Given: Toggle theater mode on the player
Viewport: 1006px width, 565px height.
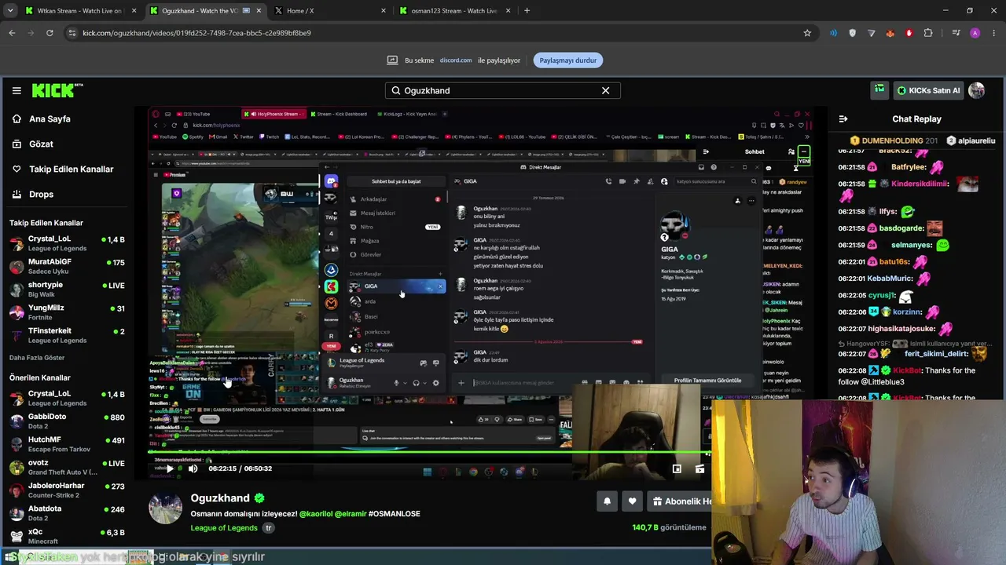Looking at the screenshot, I should click(699, 468).
